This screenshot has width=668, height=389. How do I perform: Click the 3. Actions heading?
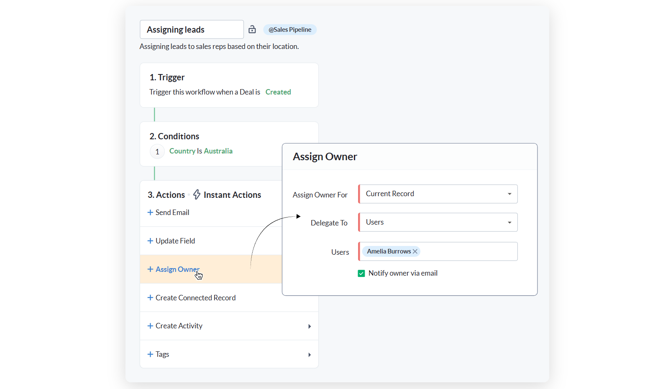tap(166, 195)
